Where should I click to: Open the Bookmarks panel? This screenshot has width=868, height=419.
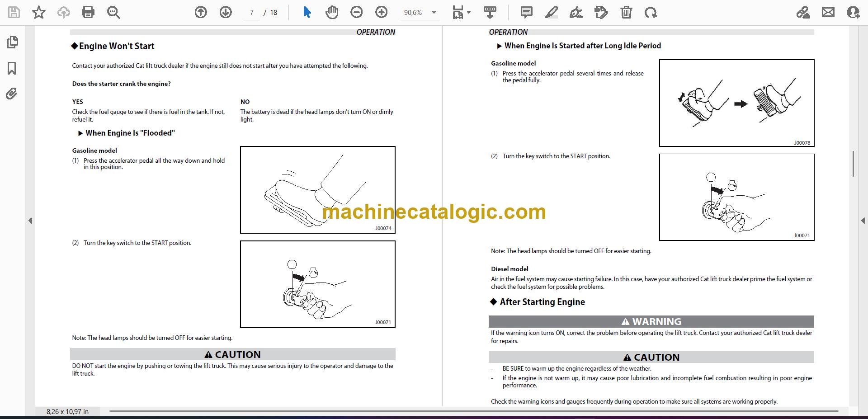12,68
